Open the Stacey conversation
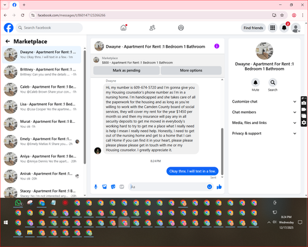The width and height of the screenshot is (308, 247). [x=42, y=192]
